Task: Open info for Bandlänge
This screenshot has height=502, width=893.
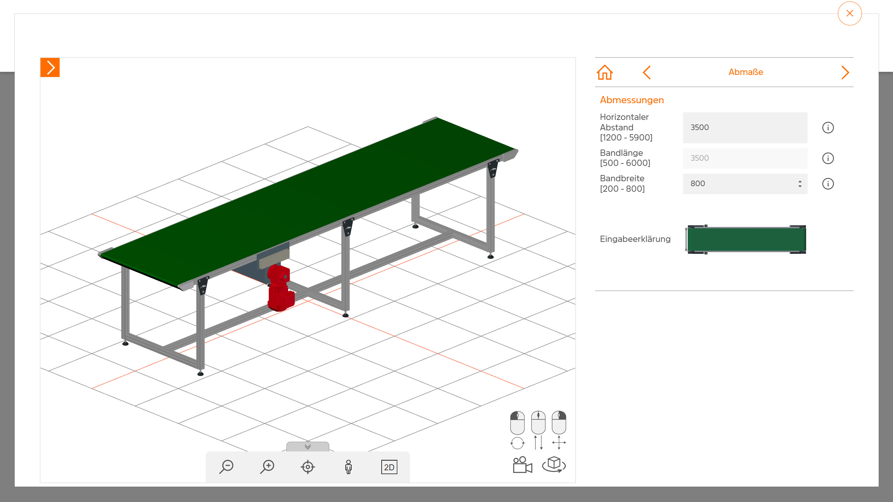Action: click(x=828, y=158)
